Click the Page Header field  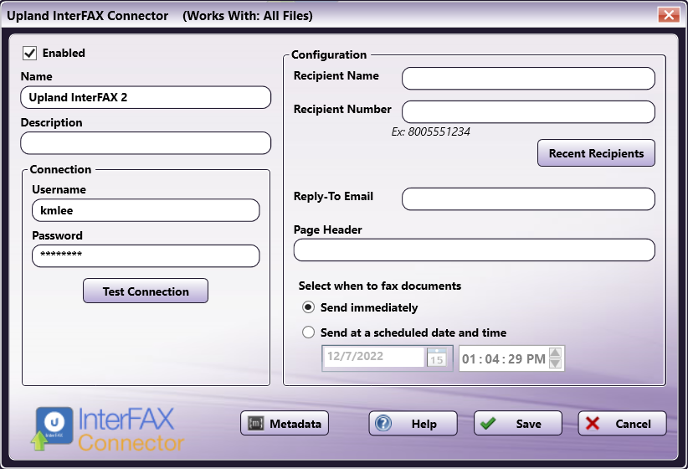(475, 250)
